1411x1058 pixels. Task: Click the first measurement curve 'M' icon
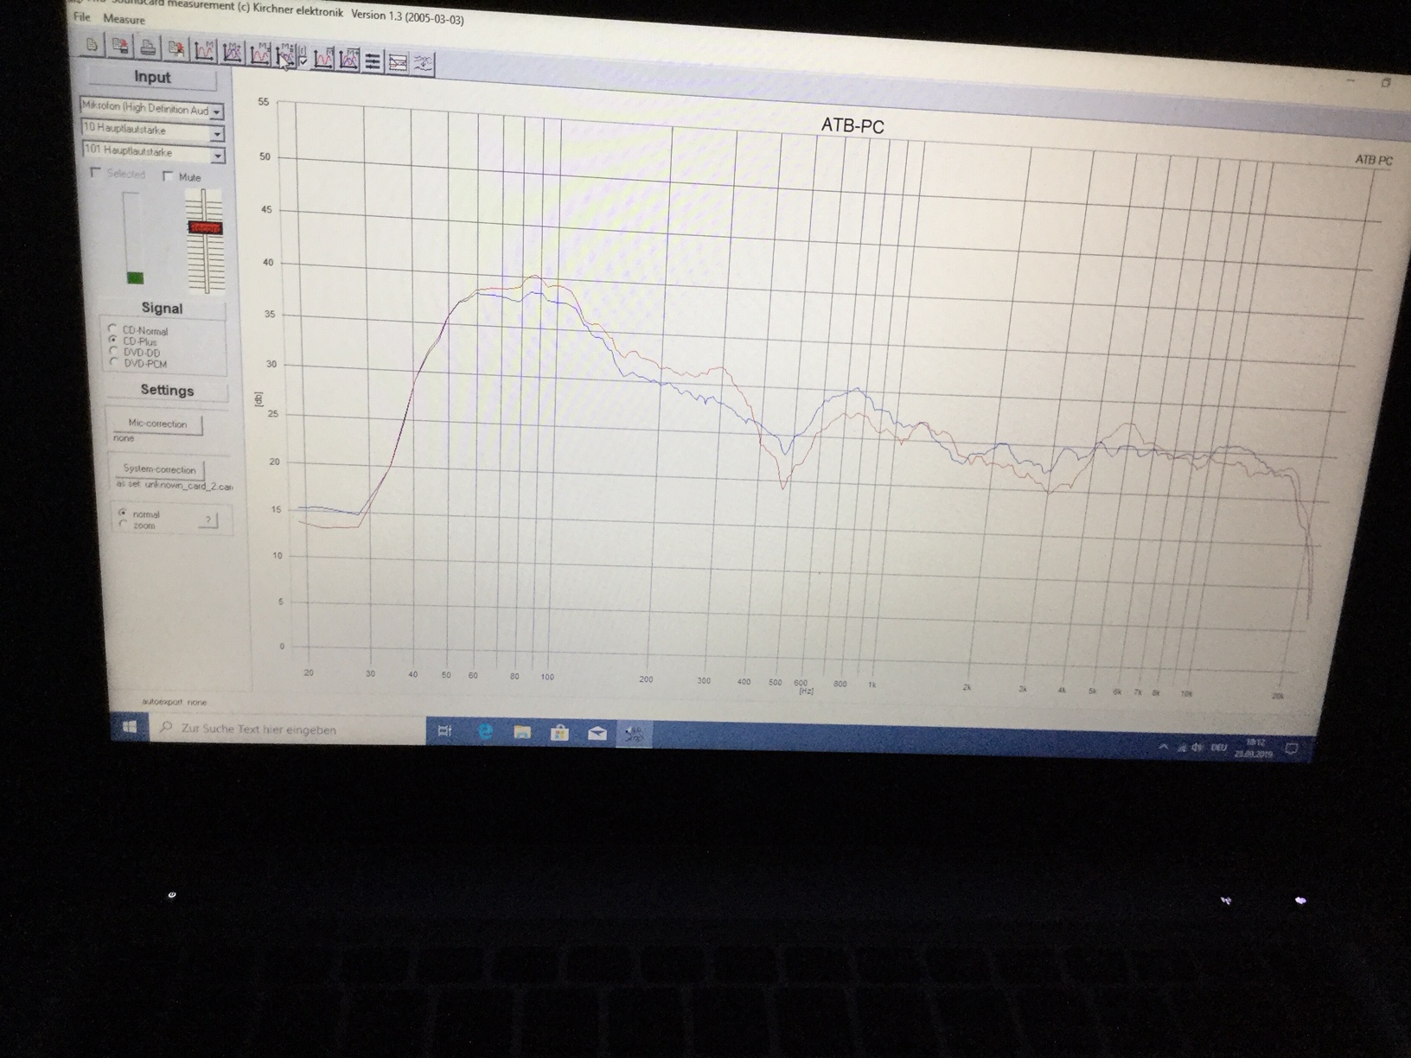pyautogui.click(x=204, y=51)
